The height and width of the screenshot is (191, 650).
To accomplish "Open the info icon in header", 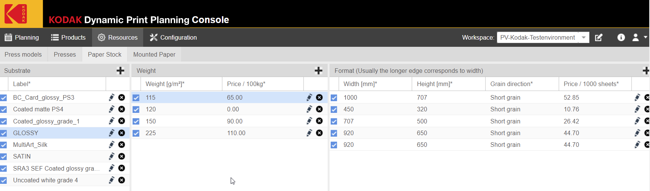I will tap(621, 37).
